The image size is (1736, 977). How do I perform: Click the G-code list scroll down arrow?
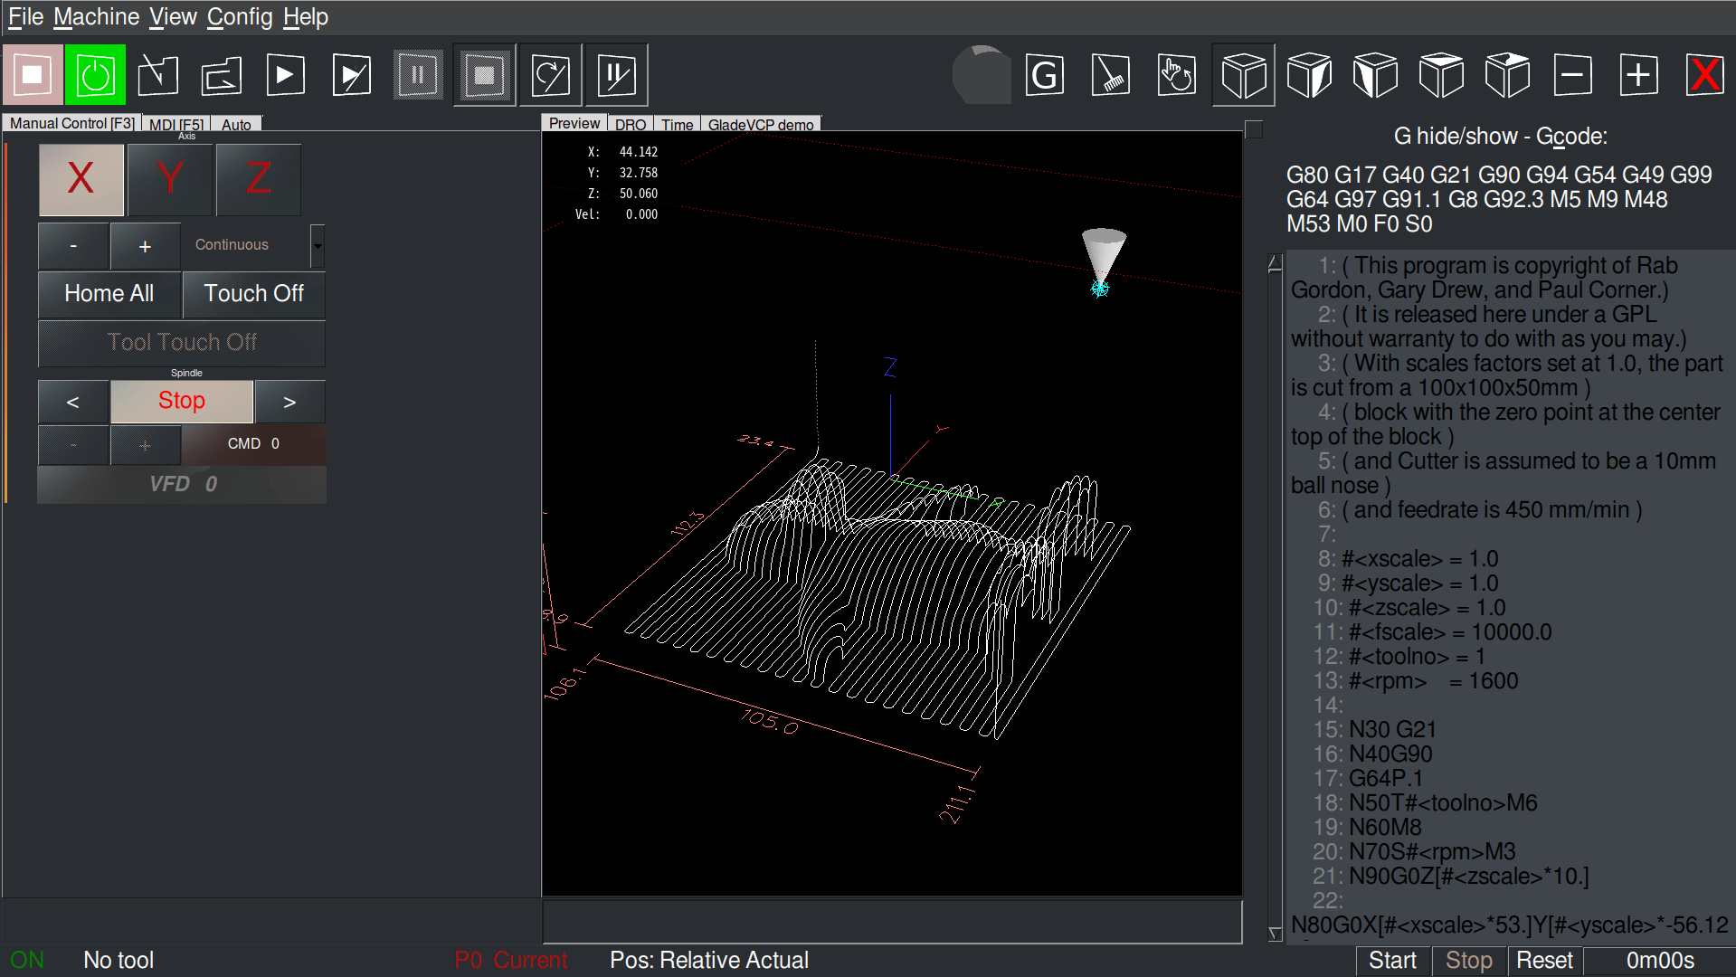[x=1276, y=933]
